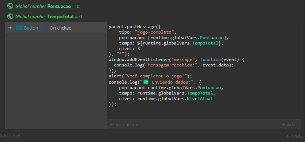
Task: Click the green arrow of the Button event
Action: pyautogui.click(x=10, y=28)
